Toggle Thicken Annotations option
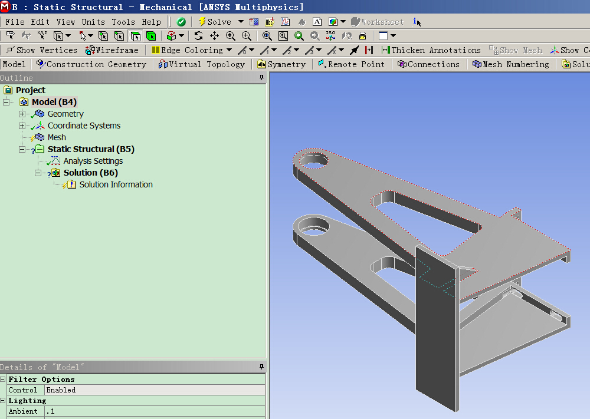Image resolution: width=590 pixels, height=419 pixels. (x=431, y=50)
